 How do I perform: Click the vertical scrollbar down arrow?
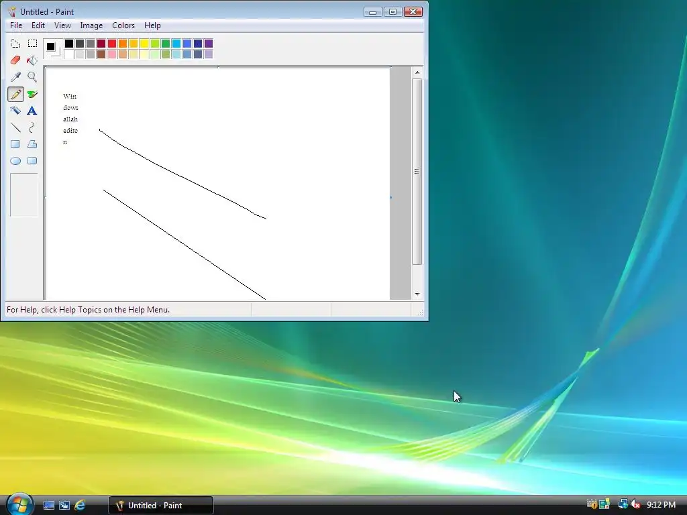[417, 294]
